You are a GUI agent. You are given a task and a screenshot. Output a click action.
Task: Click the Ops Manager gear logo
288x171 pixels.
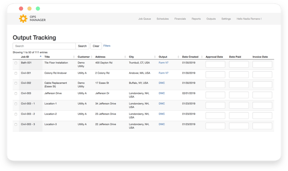[x=23, y=19]
